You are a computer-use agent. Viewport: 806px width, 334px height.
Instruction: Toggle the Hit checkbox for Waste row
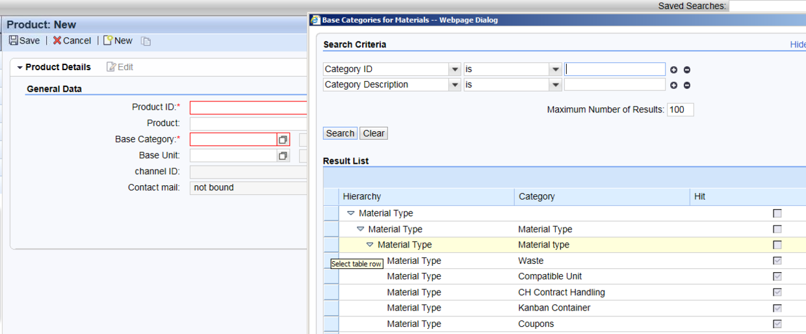[777, 261]
